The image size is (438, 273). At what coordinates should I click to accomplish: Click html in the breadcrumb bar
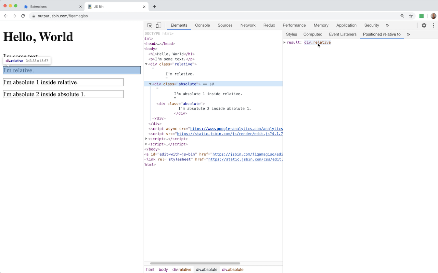click(150, 270)
